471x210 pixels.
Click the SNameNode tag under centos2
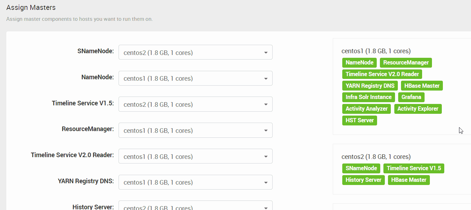click(x=361, y=168)
